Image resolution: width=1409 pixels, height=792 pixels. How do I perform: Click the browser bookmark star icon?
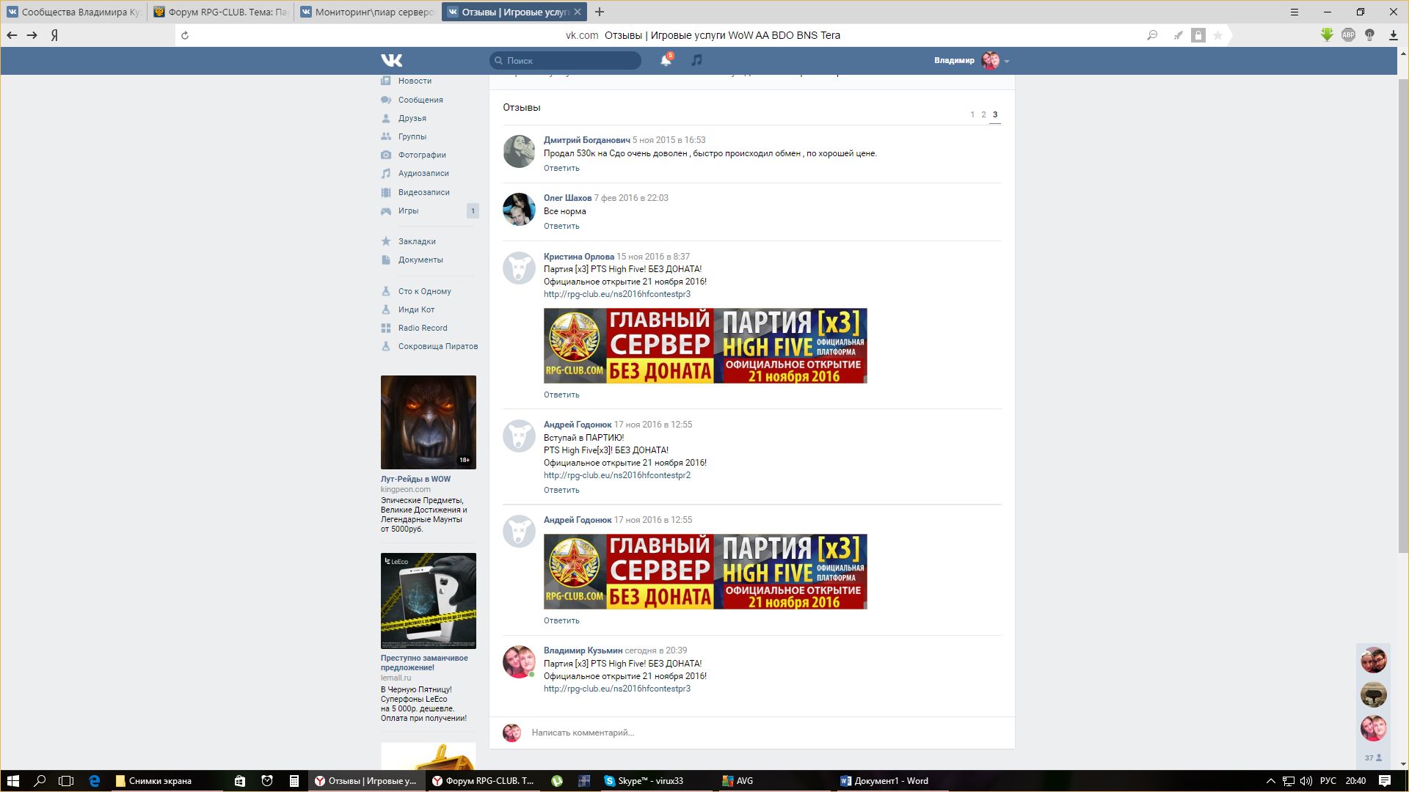click(x=1217, y=35)
